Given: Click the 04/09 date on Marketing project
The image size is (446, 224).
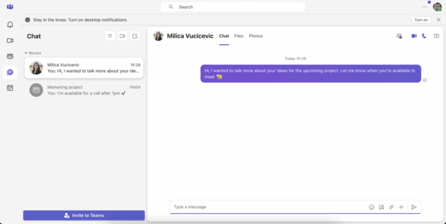Looking at the screenshot, I should click(135, 87).
